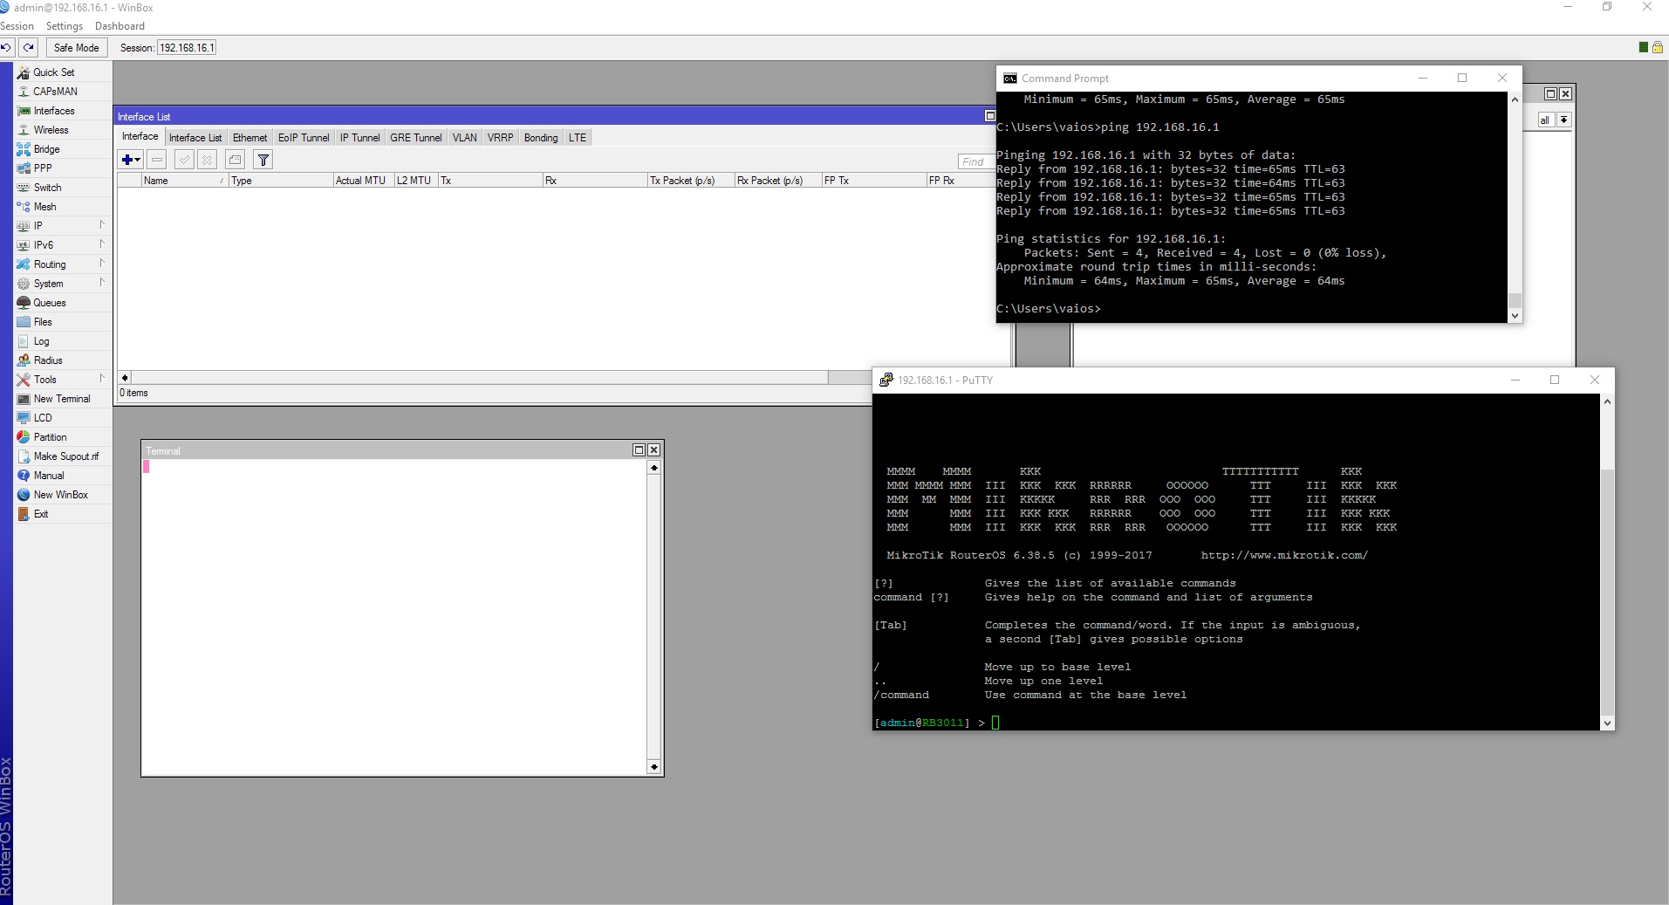Open CAPsMAN from the sidebar
The width and height of the screenshot is (1669, 905).
[63, 92]
